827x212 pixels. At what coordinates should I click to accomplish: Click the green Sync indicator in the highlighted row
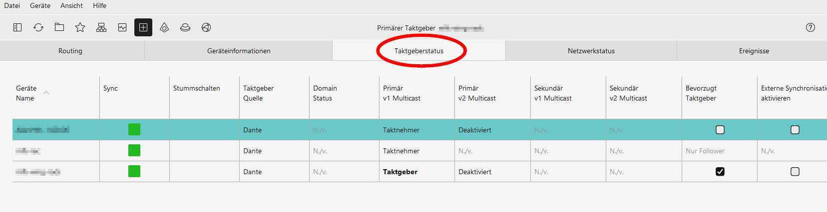(x=134, y=130)
